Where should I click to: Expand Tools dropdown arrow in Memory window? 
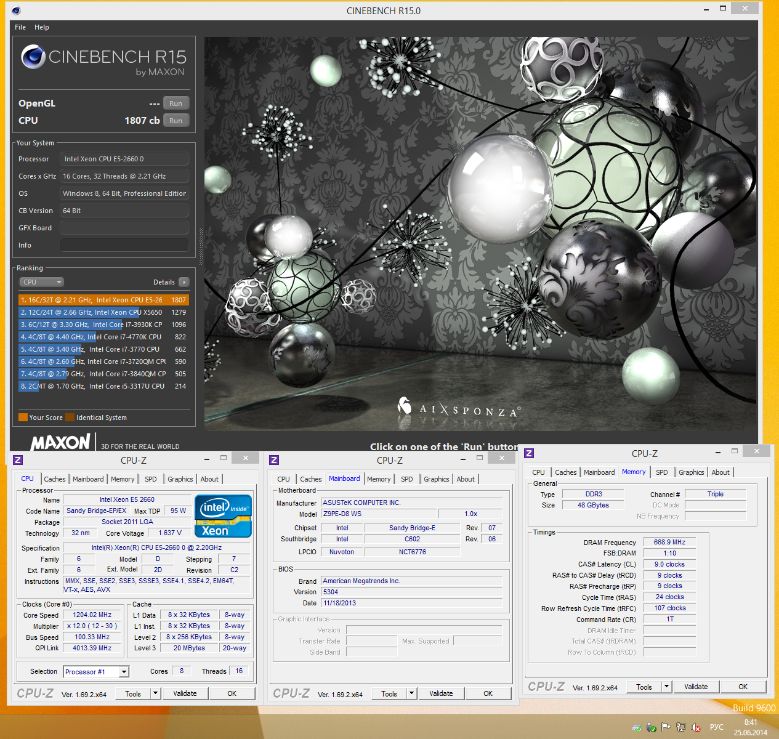(x=667, y=687)
